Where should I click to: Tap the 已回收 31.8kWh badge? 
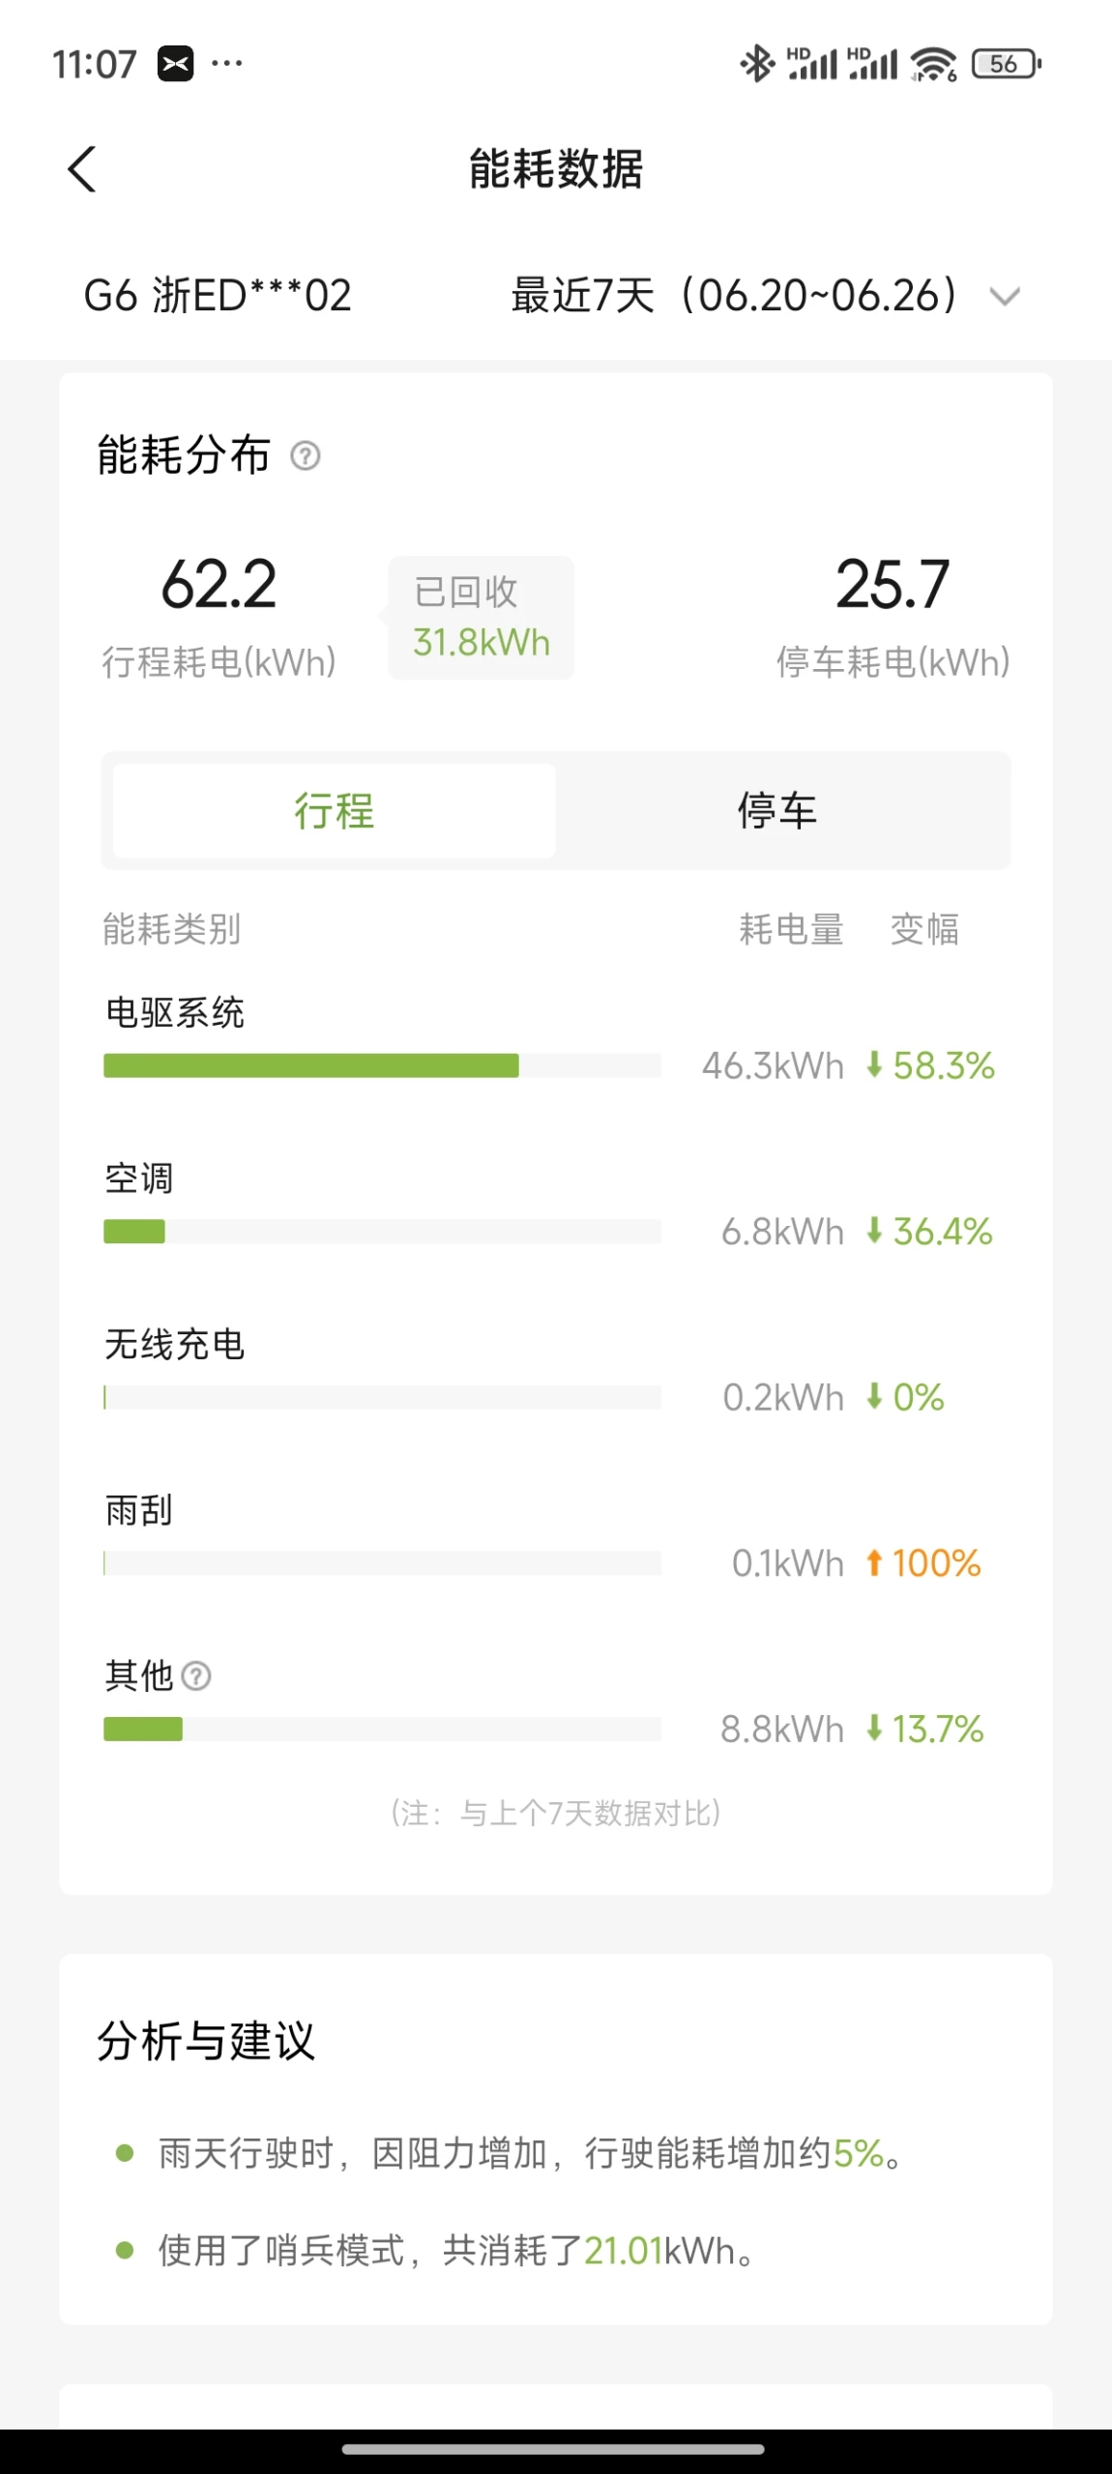tap(481, 618)
